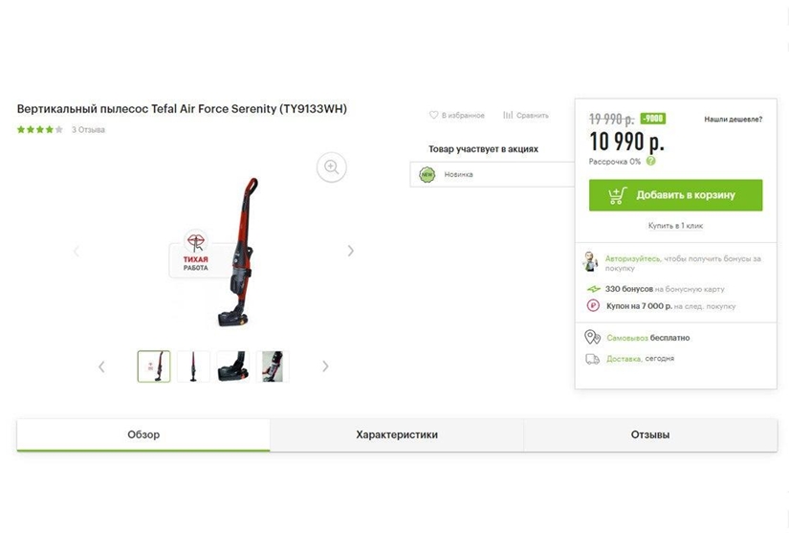The image size is (789, 533).
Task: Switch to the Отзывы tab
Action: (x=650, y=434)
